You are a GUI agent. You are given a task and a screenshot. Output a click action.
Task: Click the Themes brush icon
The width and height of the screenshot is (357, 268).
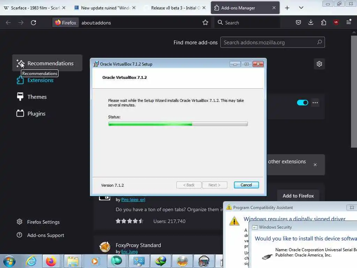[x=20, y=97]
